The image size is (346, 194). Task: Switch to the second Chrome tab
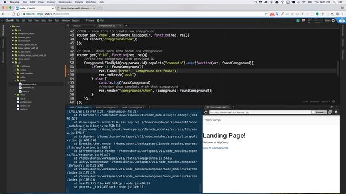click(76, 8)
